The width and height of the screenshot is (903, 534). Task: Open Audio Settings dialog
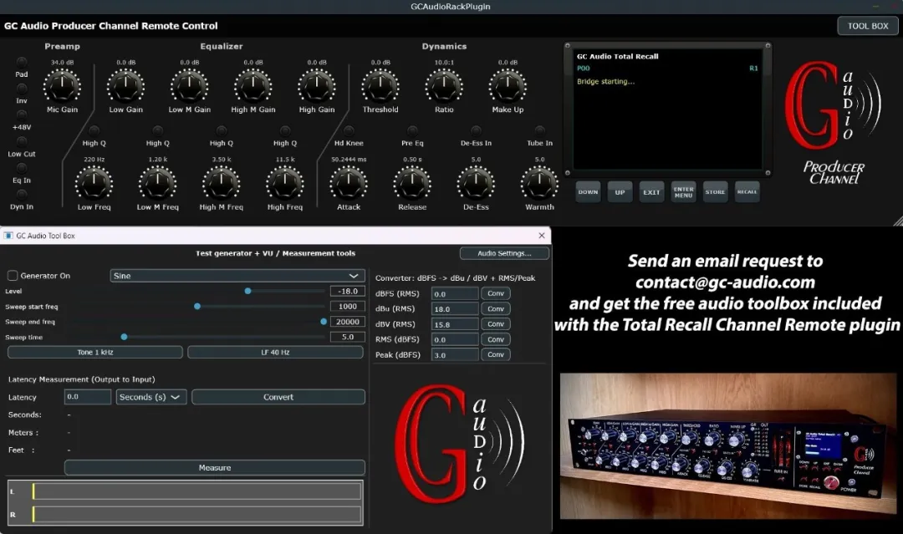504,253
